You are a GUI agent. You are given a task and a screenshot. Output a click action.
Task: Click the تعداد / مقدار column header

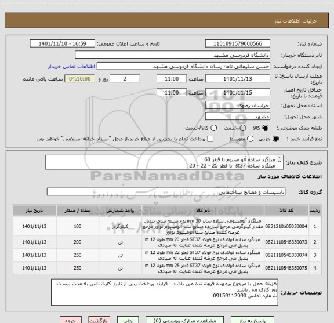point(78,211)
